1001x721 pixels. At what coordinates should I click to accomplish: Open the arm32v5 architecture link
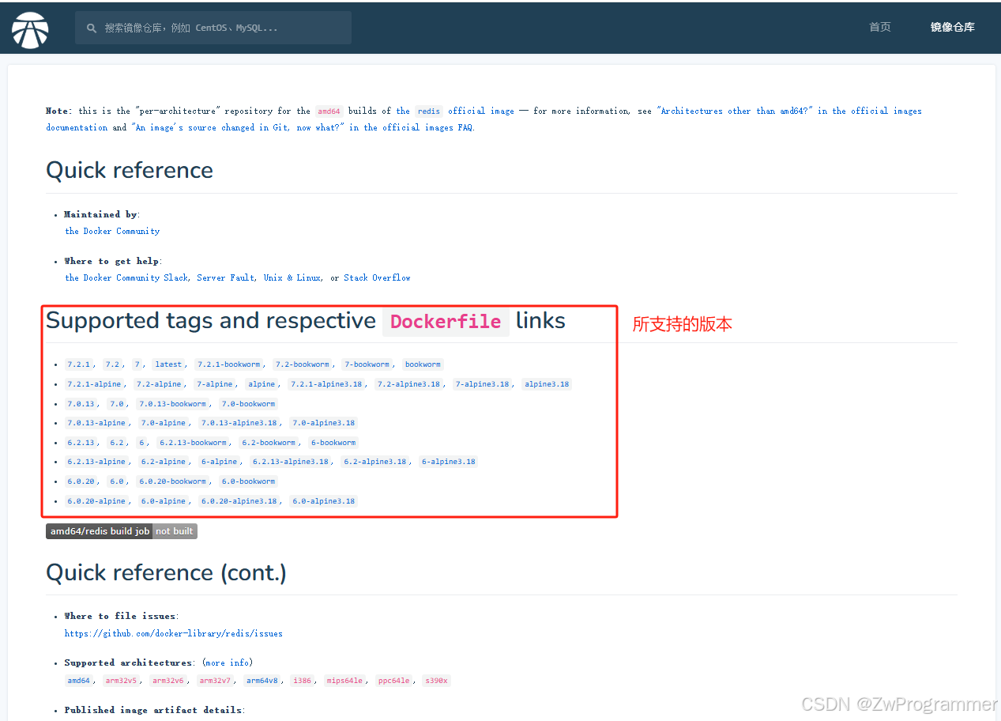[x=122, y=681]
